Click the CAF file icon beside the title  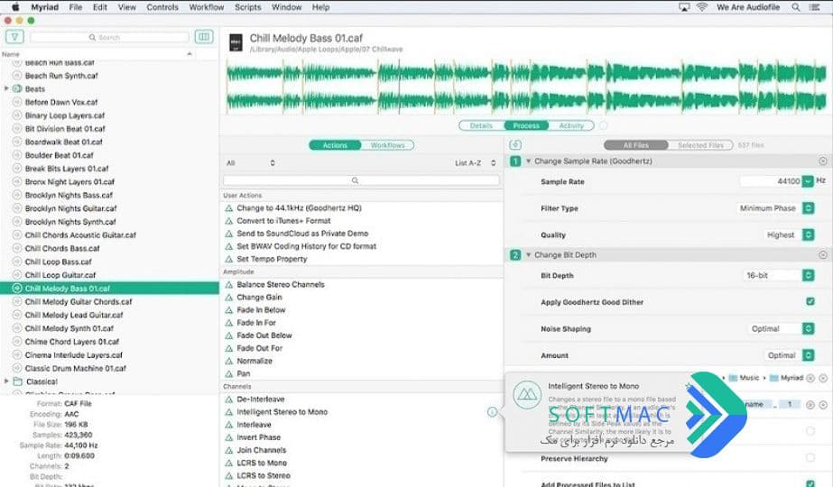point(236,42)
